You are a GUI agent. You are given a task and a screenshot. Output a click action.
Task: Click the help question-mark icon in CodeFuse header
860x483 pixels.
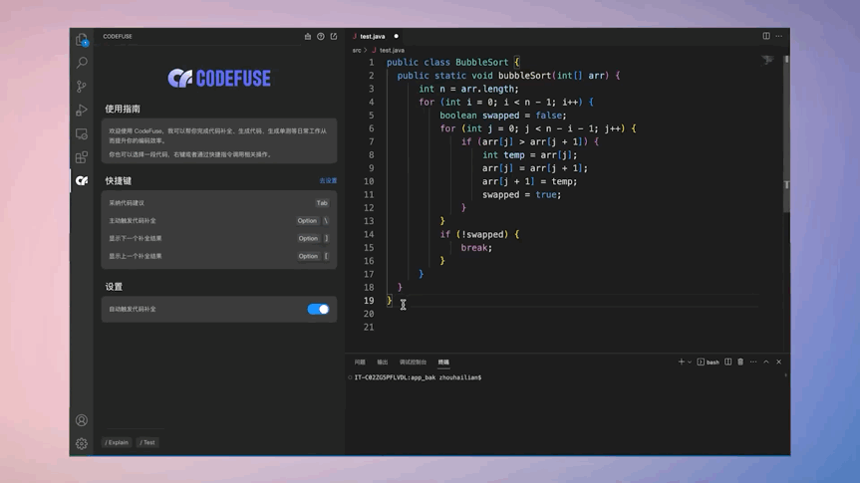tap(321, 36)
